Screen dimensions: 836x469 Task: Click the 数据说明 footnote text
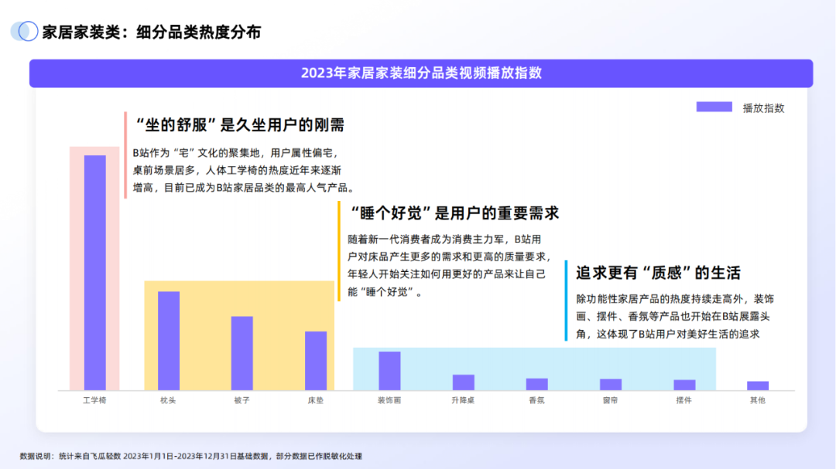click(194, 455)
